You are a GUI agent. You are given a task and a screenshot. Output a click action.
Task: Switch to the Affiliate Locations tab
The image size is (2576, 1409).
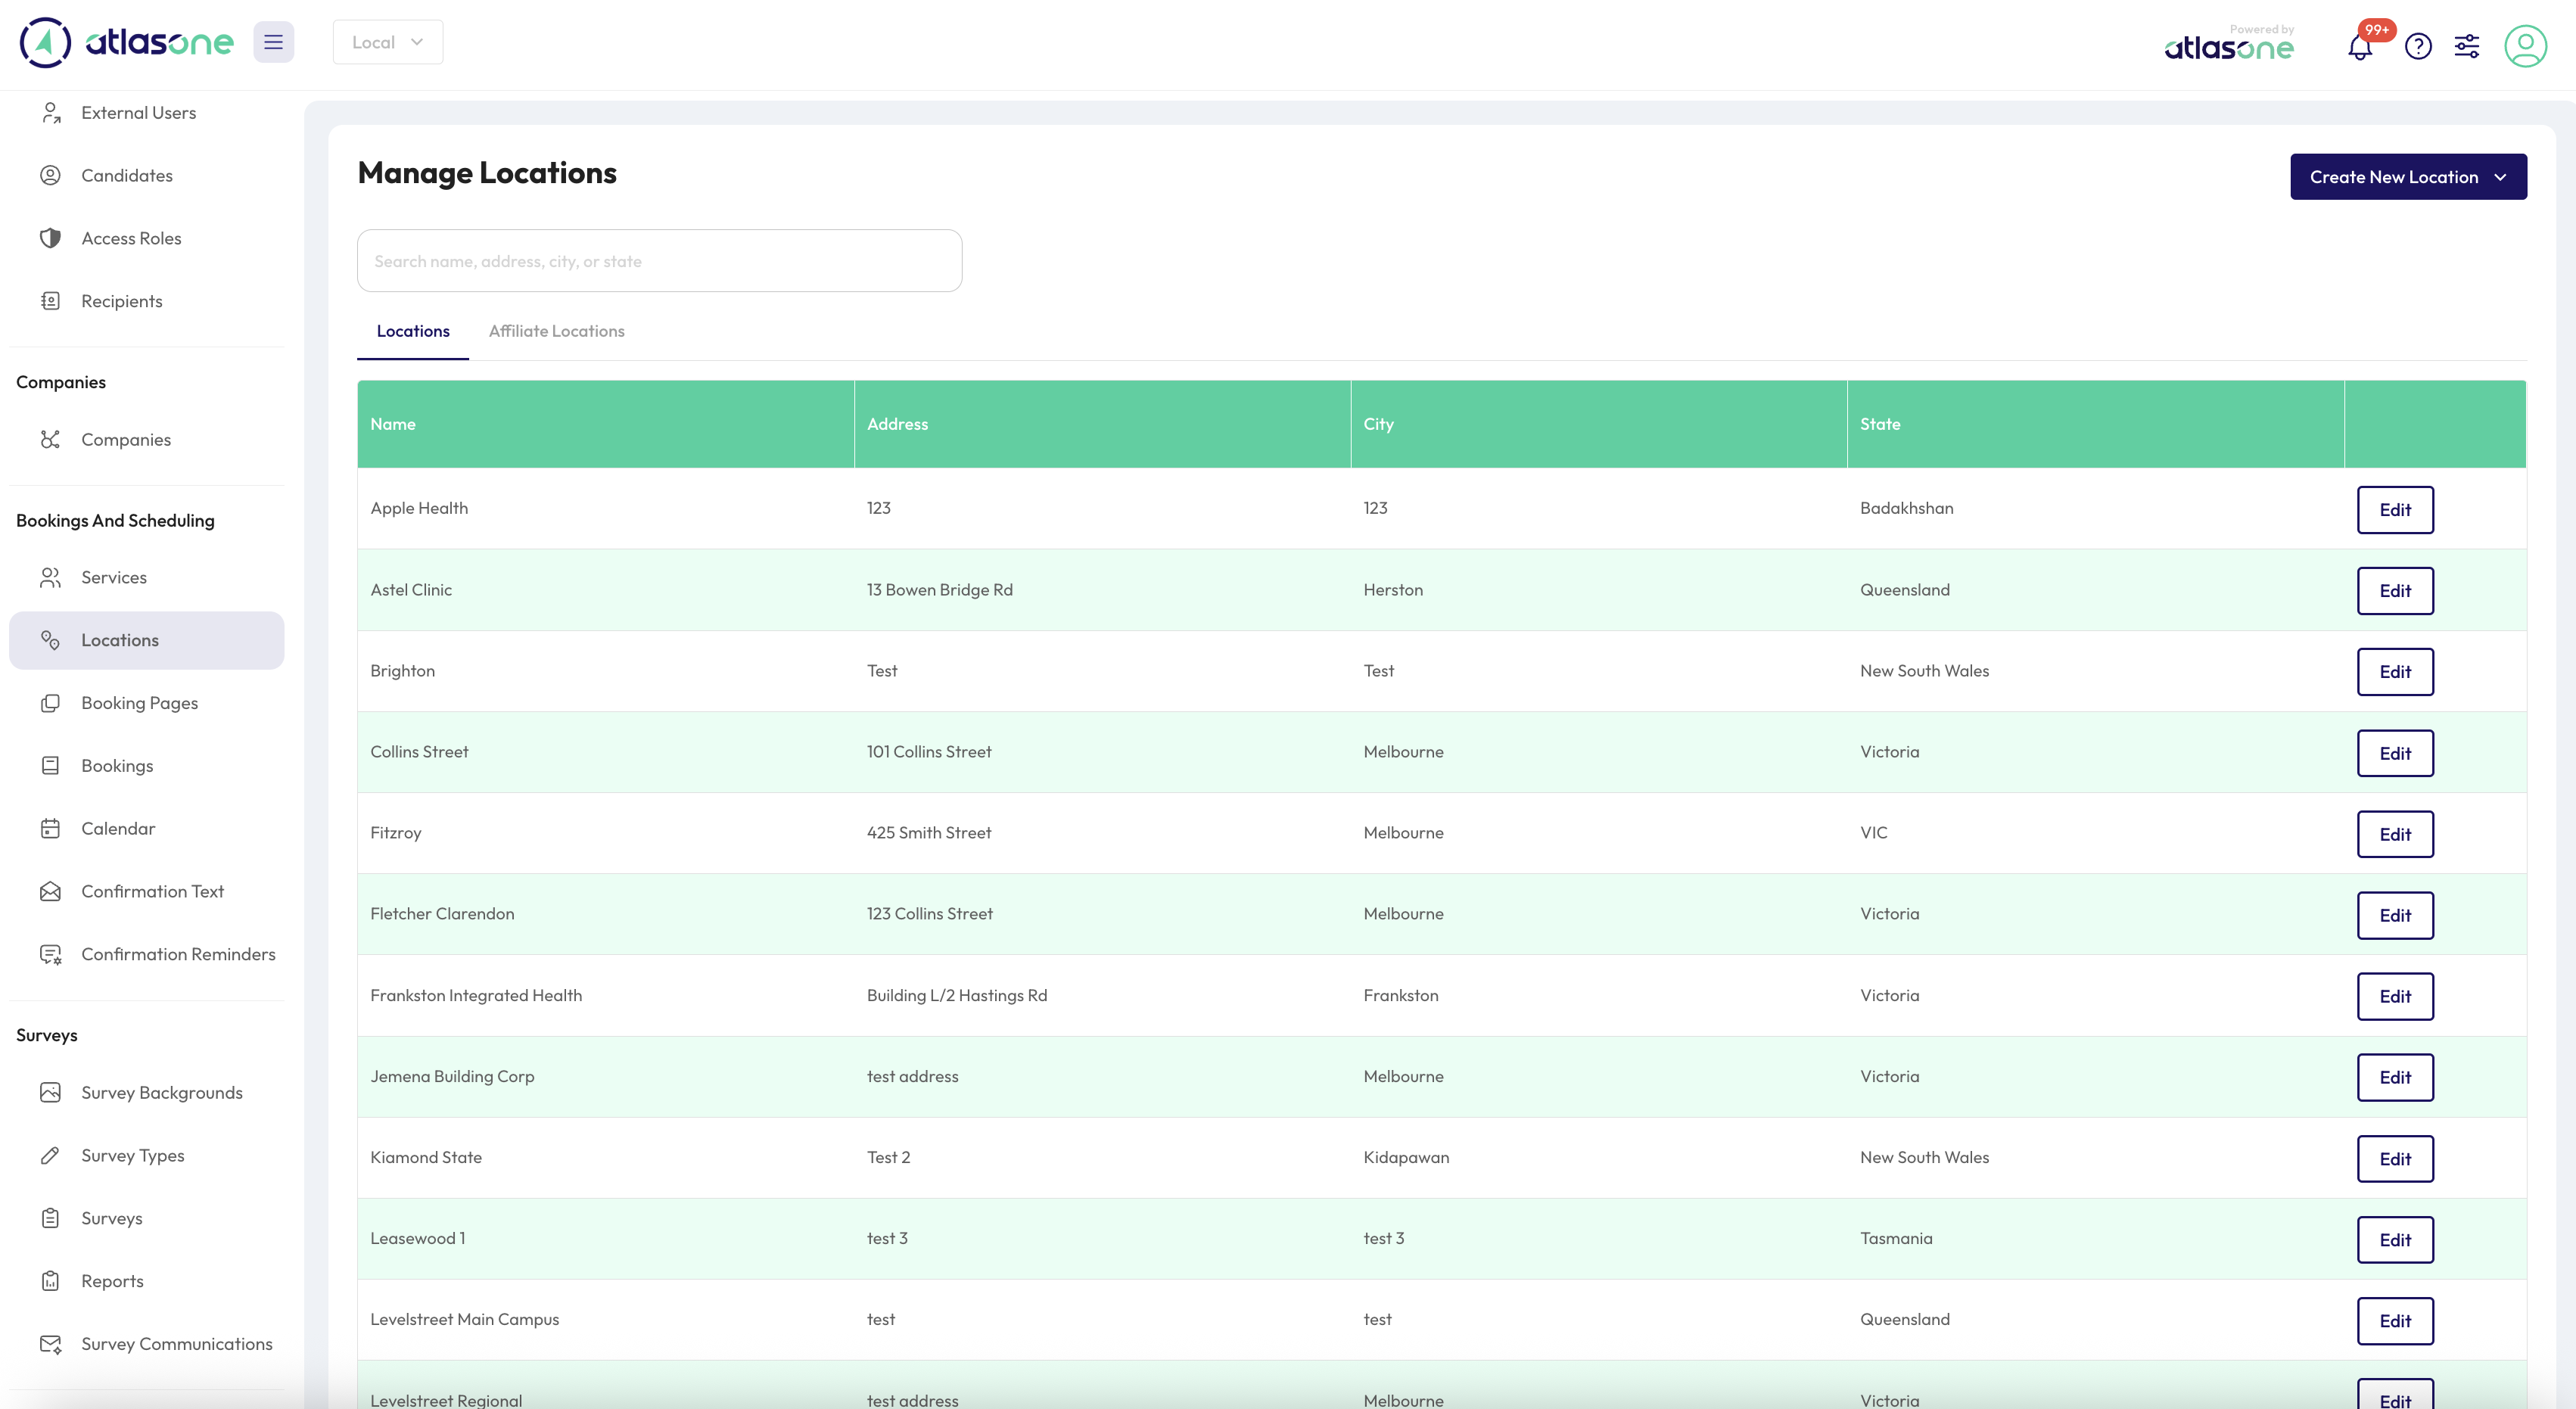click(556, 331)
